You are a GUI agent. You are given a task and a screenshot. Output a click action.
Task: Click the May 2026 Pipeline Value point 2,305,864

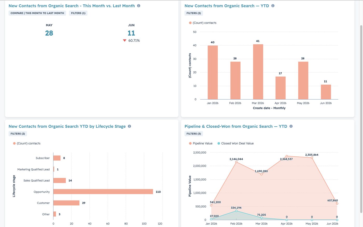coord(312,158)
